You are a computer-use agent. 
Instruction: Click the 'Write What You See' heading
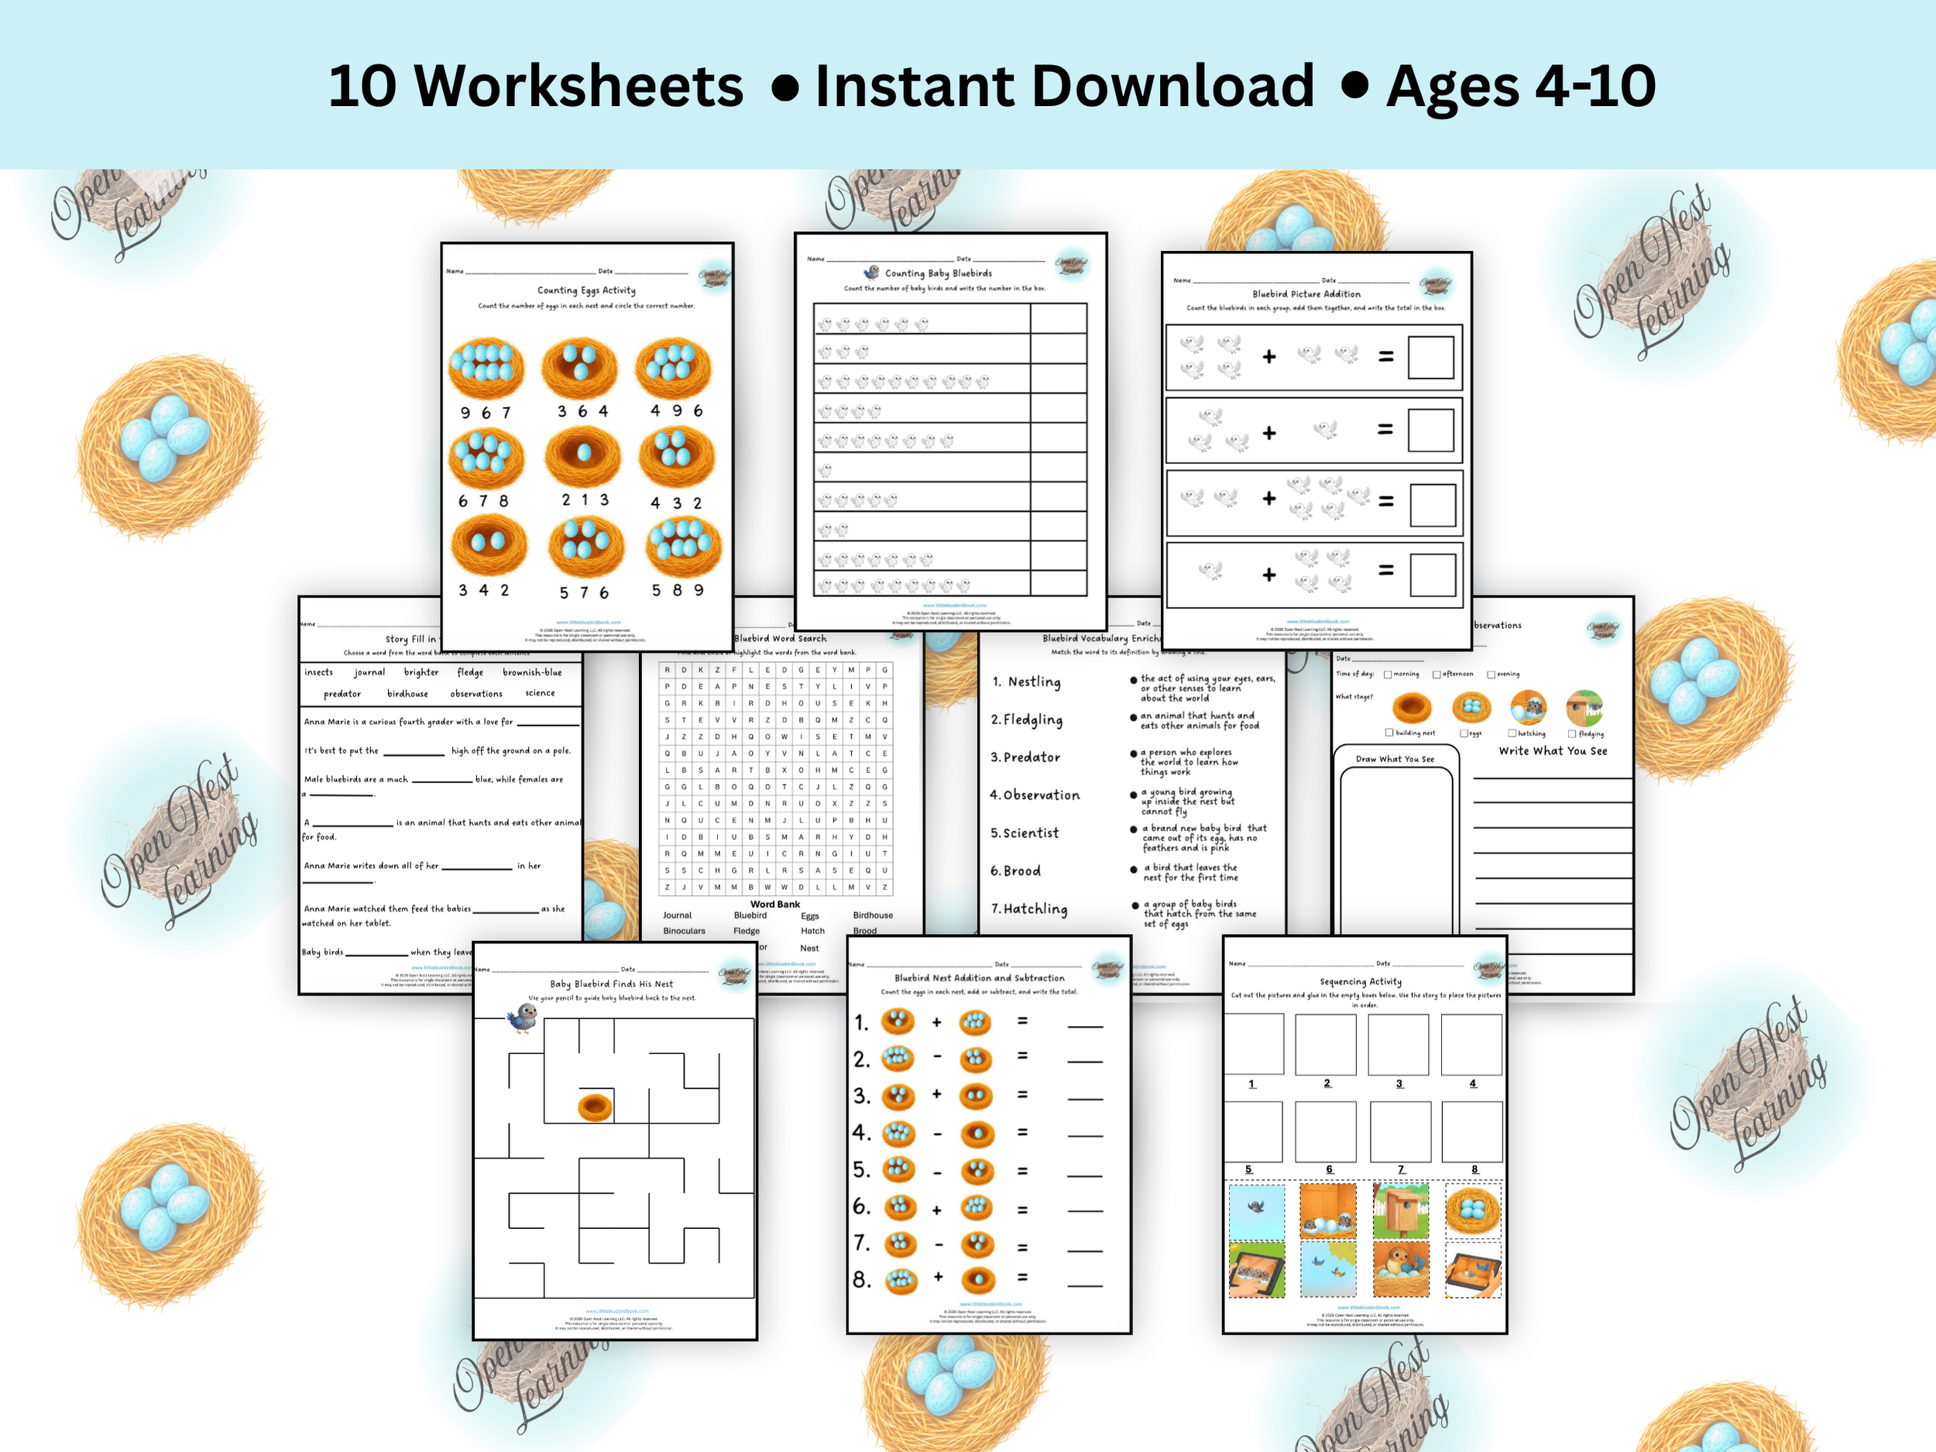[x=1553, y=751]
